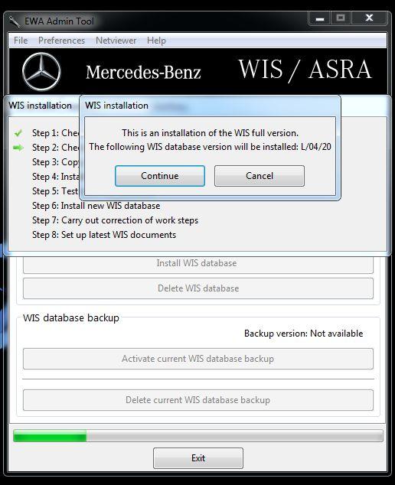The image size is (395, 485).
Task: Click the green checkmark beside Step 1
Action: point(18,133)
